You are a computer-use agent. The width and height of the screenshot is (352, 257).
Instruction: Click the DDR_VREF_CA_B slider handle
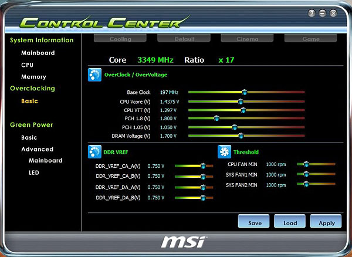203,177
